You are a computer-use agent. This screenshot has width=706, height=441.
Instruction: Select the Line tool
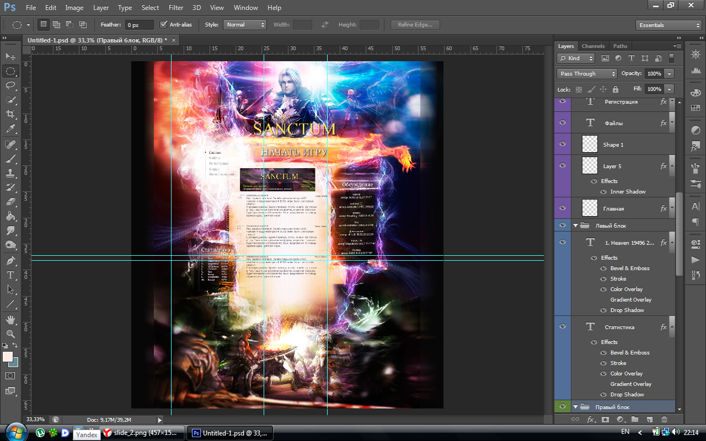[10, 304]
